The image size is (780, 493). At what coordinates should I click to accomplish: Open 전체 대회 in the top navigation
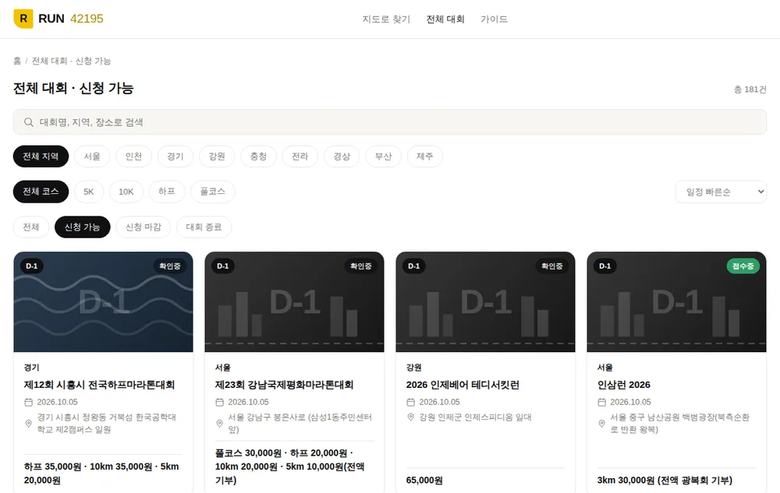(445, 19)
